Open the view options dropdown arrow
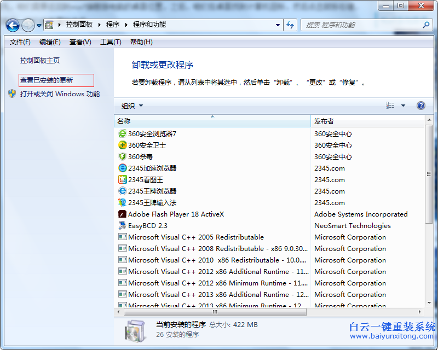 click(403, 105)
